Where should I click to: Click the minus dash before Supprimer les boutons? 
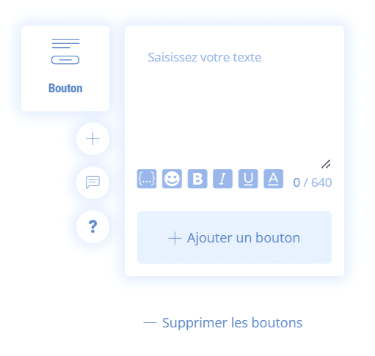coord(150,323)
